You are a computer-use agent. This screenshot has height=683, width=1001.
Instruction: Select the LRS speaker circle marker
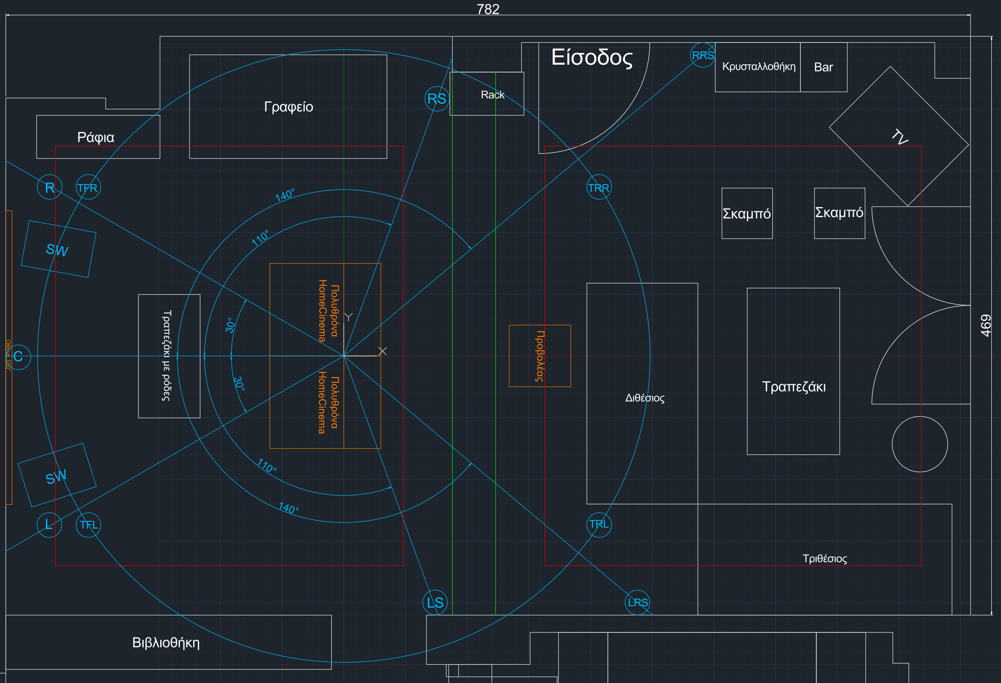pyautogui.click(x=638, y=603)
